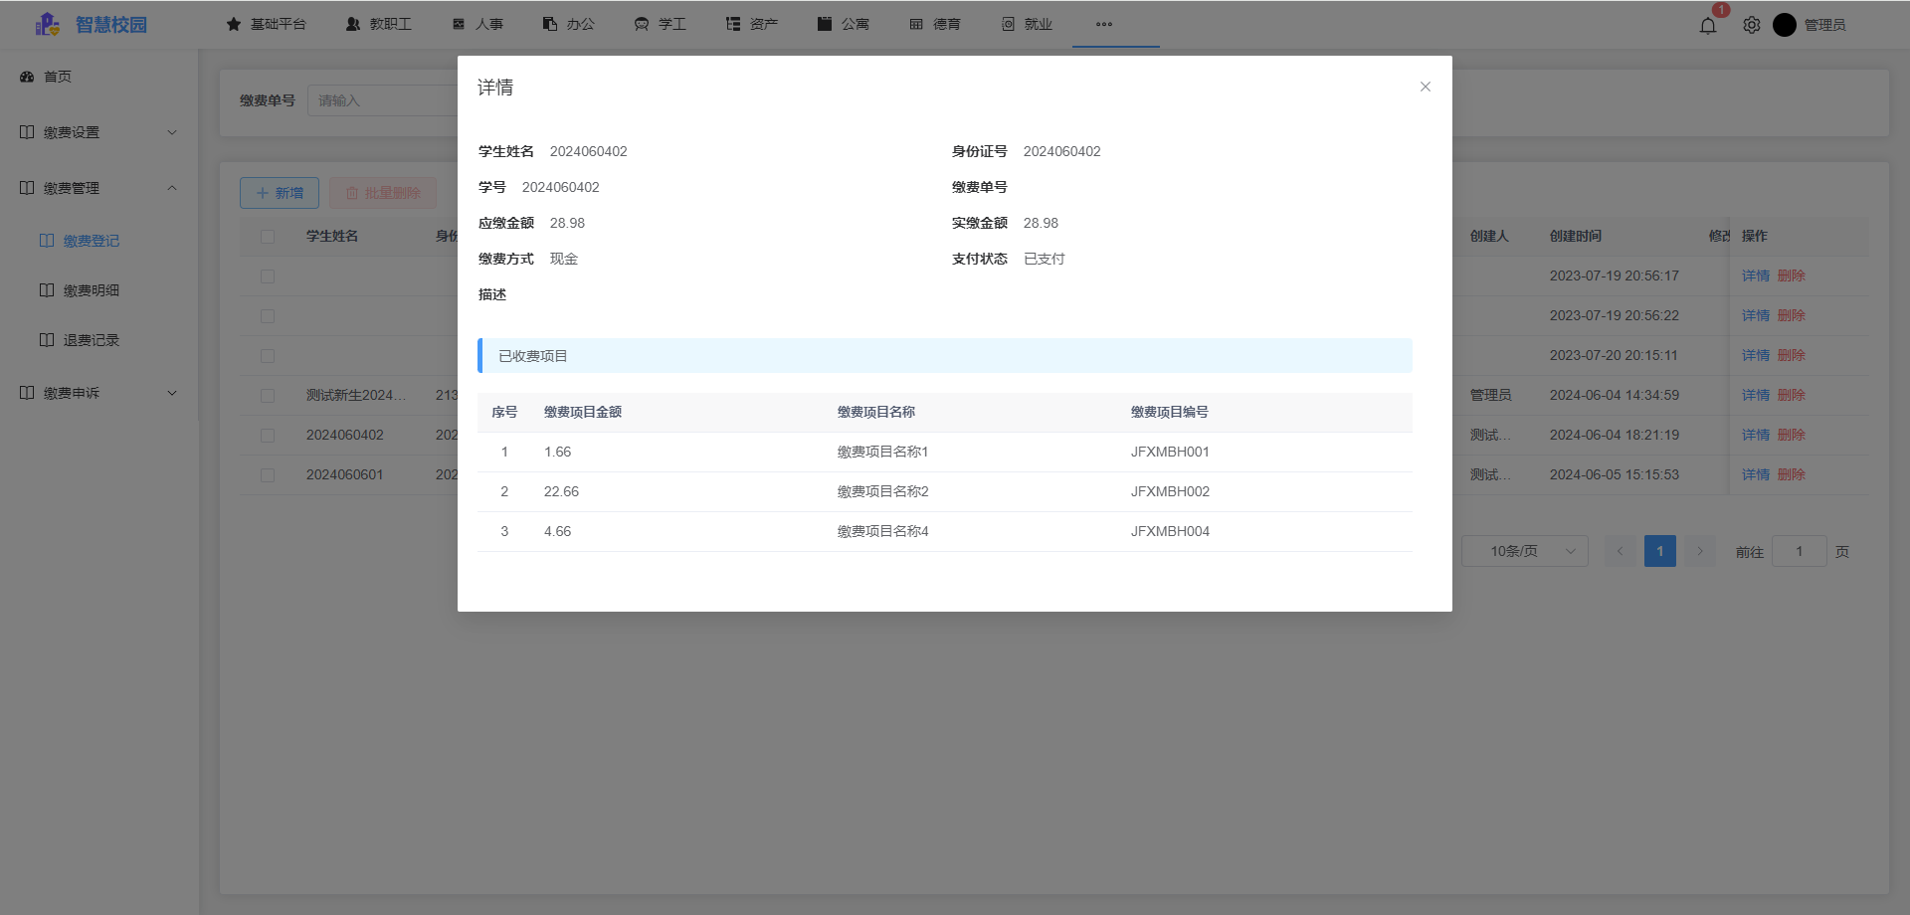This screenshot has height=915, width=1910.
Task: Click the admin avatar icon
Action: click(x=1785, y=25)
